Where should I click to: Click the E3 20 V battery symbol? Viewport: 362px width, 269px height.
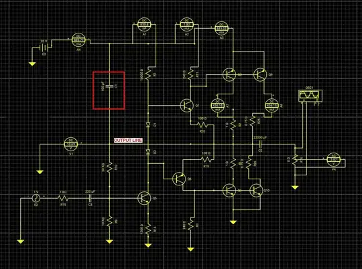[x=44, y=48]
